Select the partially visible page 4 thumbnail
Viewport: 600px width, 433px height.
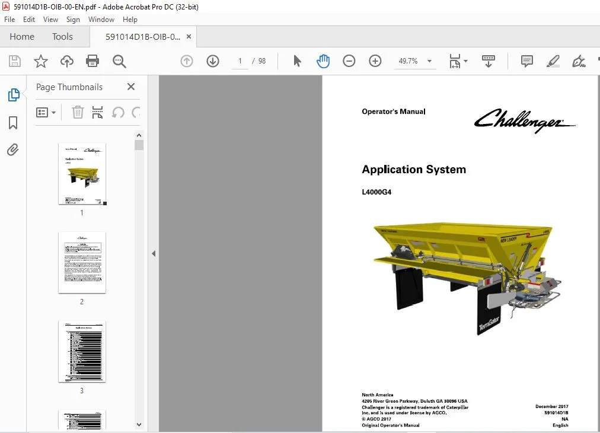[82, 420]
